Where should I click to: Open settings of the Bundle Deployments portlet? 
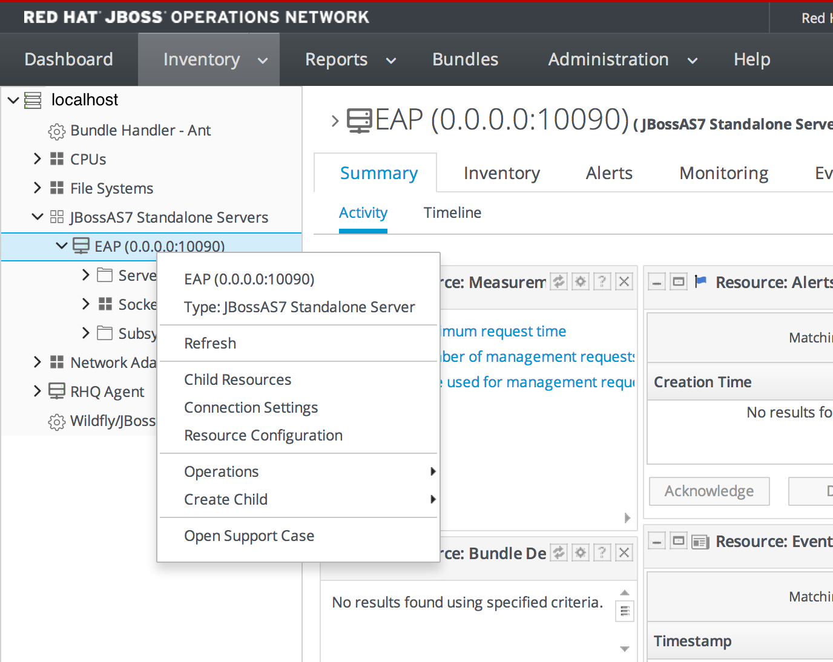pos(581,552)
